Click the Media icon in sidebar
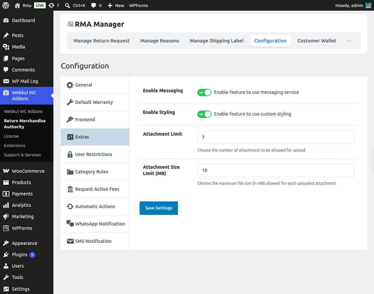 pos(6,47)
